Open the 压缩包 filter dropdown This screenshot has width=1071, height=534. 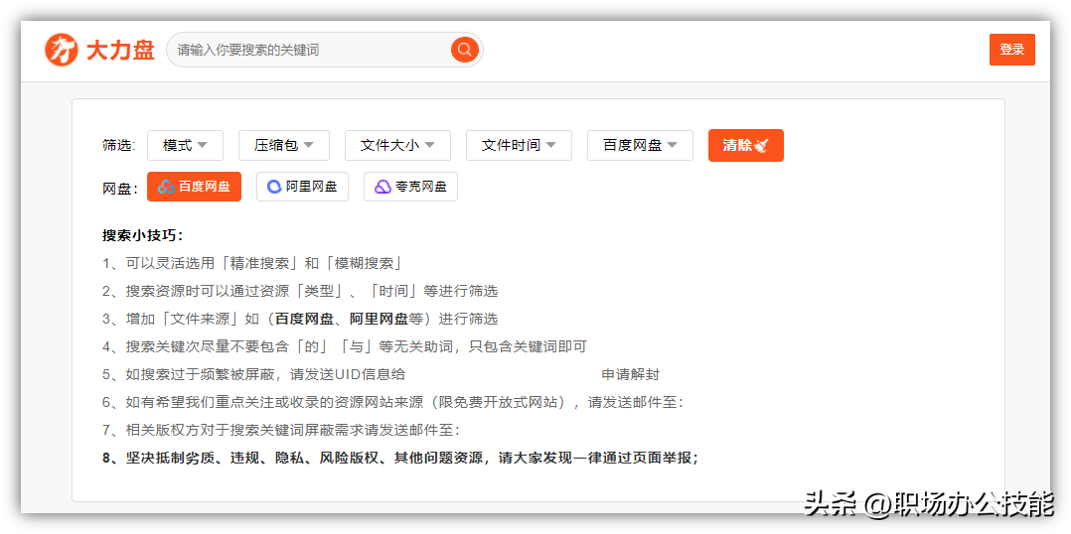284,145
